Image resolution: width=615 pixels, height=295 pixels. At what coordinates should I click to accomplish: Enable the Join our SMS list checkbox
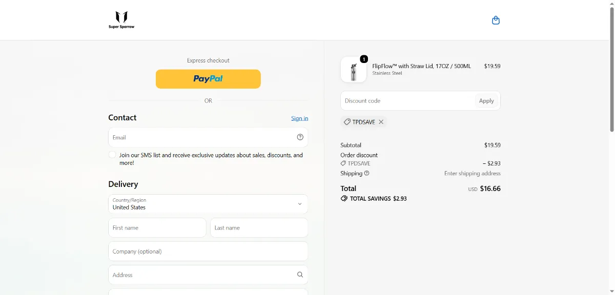pos(112,155)
